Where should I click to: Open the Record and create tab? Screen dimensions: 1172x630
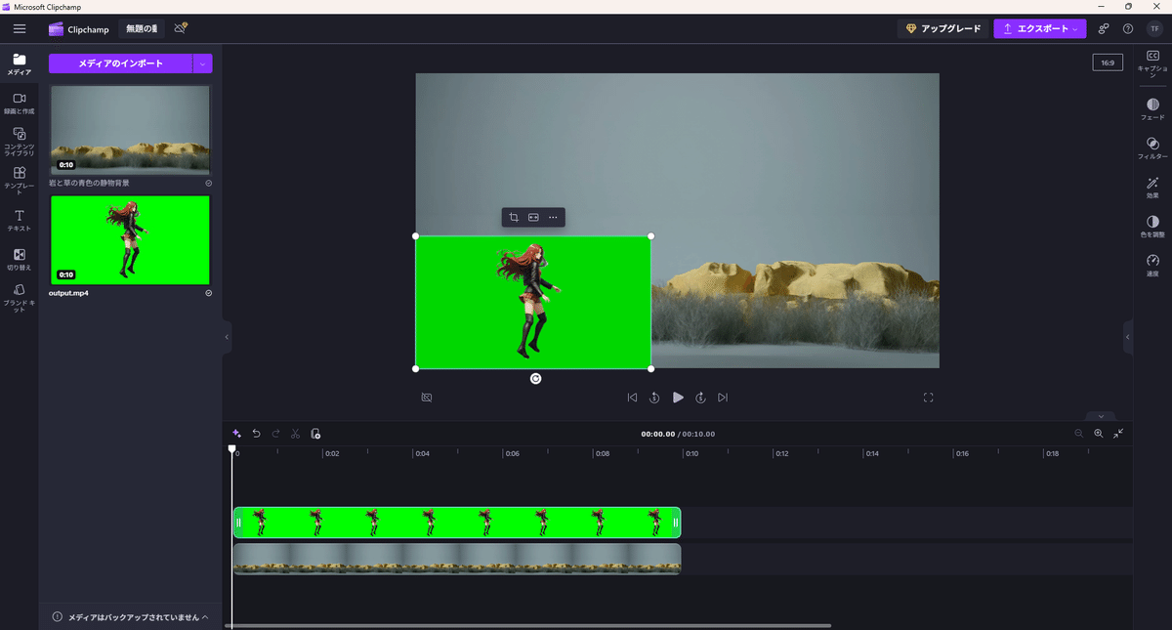(20, 104)
